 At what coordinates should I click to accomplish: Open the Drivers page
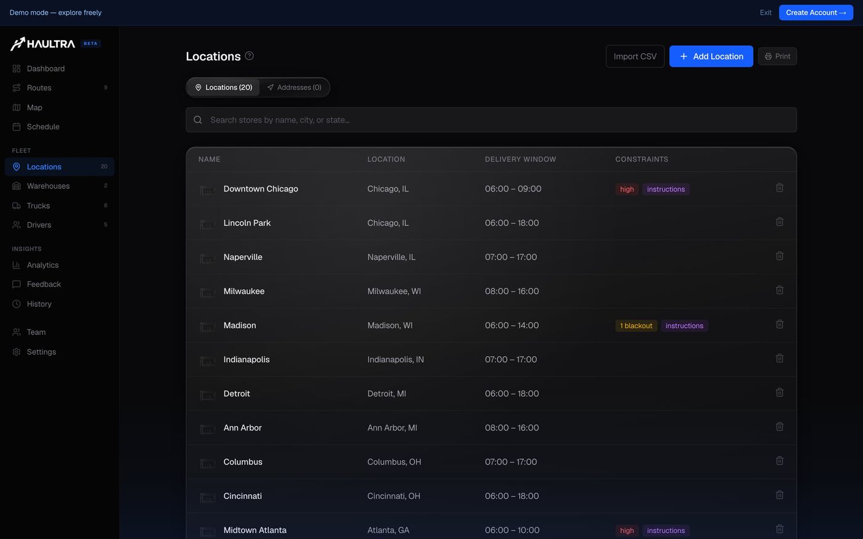tap(59, 225)
